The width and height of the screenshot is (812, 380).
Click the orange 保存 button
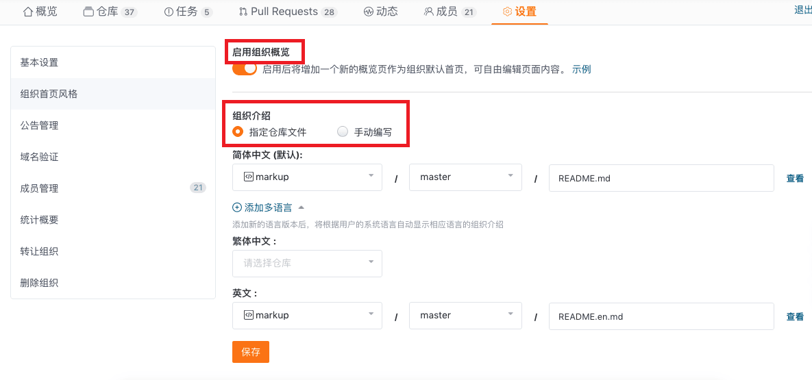[251, 352]
